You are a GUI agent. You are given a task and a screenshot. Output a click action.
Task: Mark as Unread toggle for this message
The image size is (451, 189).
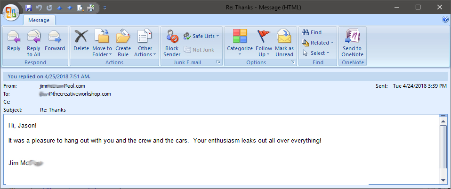pos(284,37)
